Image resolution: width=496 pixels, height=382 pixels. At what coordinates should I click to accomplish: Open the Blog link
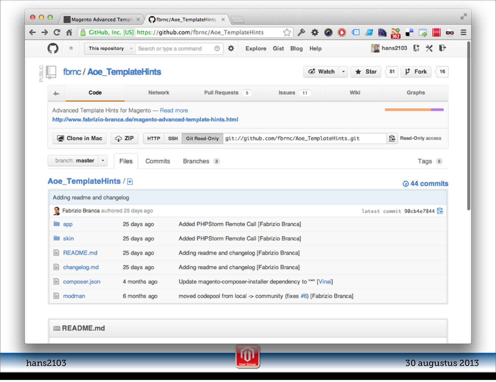(296, 48)
